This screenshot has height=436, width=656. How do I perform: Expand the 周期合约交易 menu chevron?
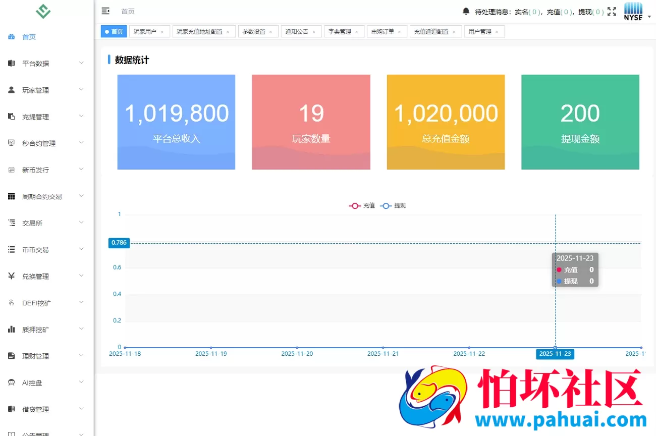pyautogui.click(x=81, y=196)
